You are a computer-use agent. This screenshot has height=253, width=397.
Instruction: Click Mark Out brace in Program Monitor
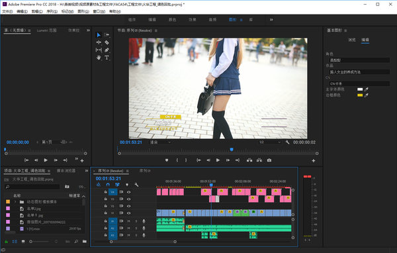pos(186,160)
